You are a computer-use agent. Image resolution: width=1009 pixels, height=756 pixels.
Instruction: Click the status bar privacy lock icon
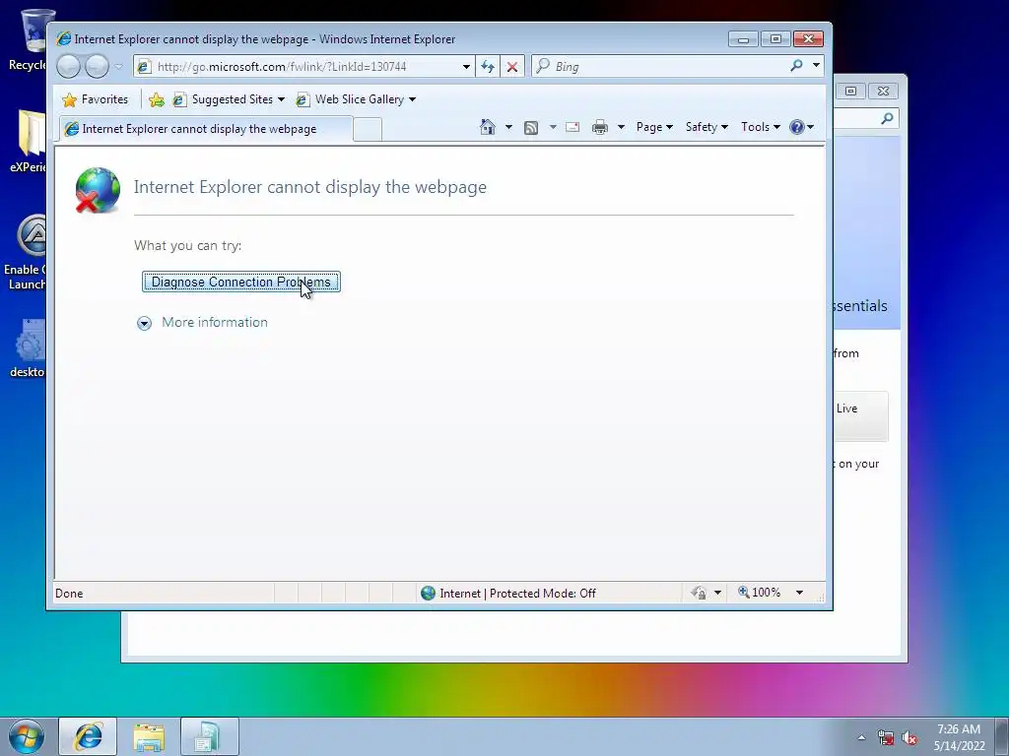click(x=699, y=593)
